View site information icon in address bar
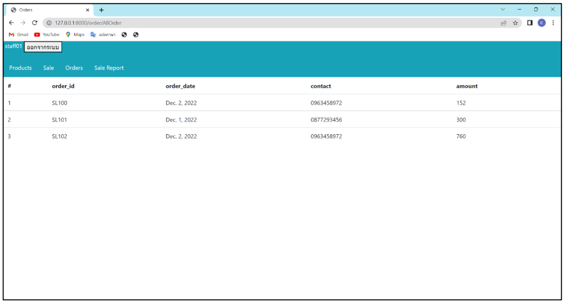The width and height of the screenshot is (565, 304). [x=49, y=23]
